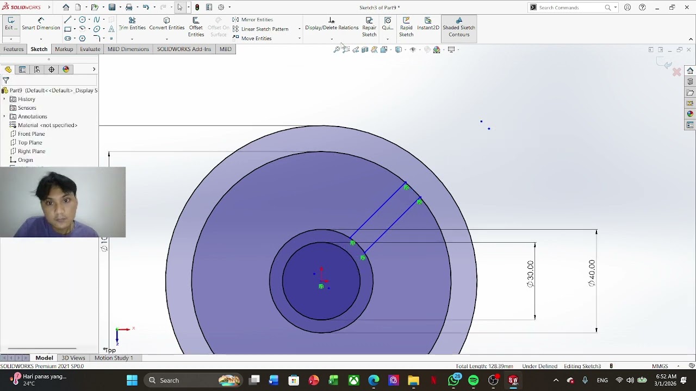Select the sketch Text tool
The image size is (696, 391).
tap(111, 29)
